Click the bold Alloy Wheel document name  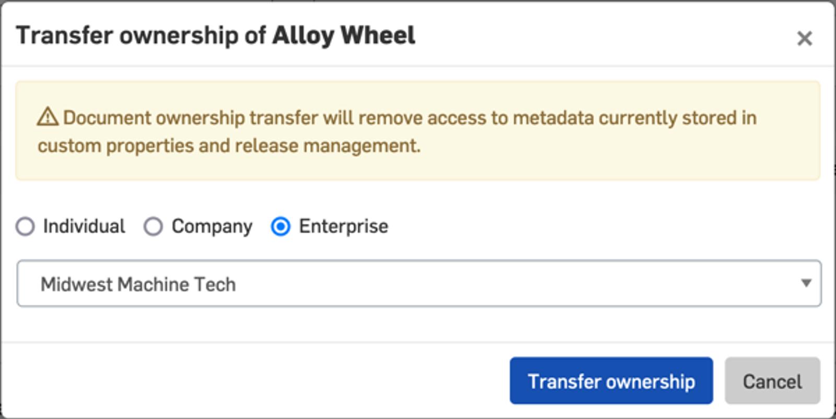[x=343, y=35]
